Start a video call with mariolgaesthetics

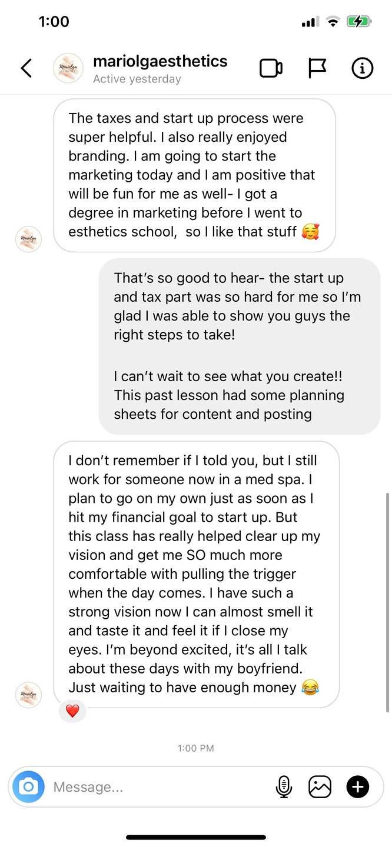click(x=271, y=69)
